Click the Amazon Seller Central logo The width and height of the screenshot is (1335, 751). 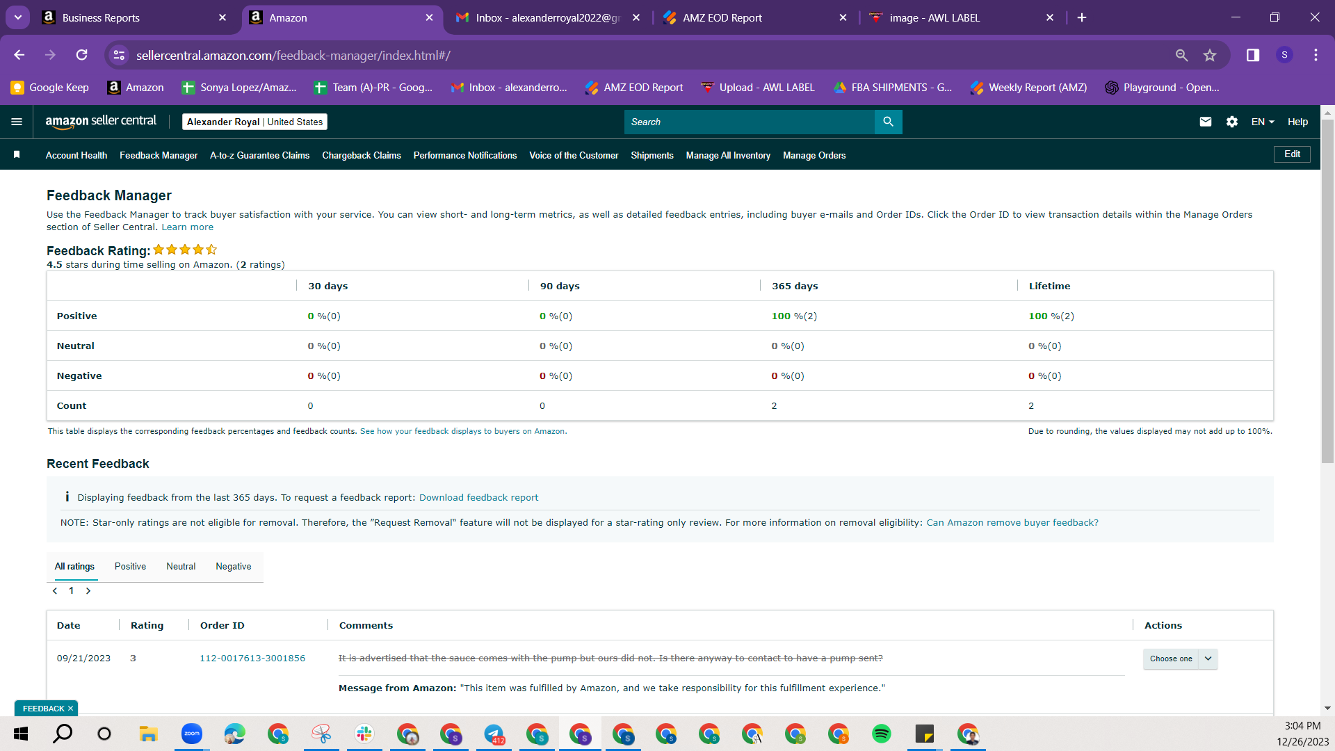pyautogui.click(x=101, y=122)
